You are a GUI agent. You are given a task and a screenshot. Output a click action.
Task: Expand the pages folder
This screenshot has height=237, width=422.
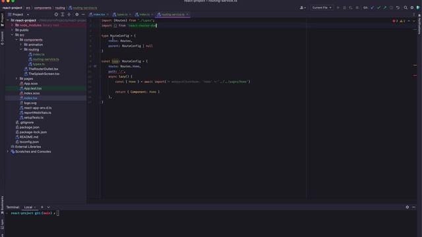tap(16, 79)
